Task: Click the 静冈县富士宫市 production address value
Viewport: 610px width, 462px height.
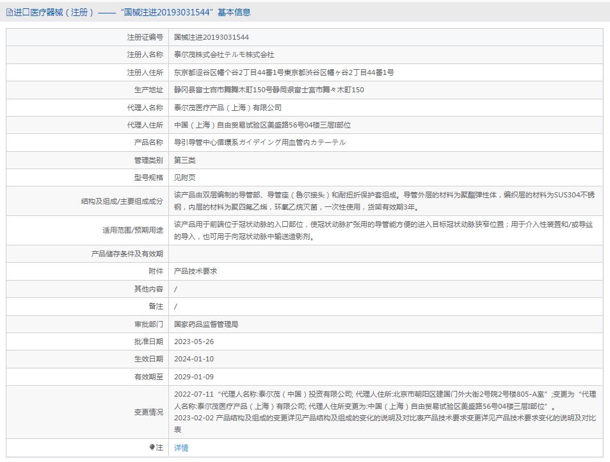Action: point(269,90)
